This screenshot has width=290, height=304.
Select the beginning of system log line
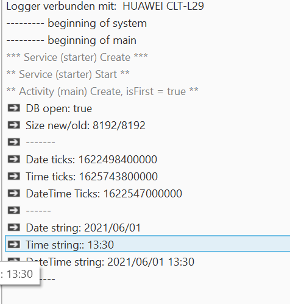[76, 23]
